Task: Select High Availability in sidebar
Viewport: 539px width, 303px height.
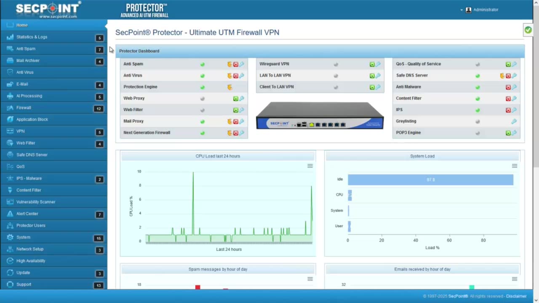Action: coord(53,261)
